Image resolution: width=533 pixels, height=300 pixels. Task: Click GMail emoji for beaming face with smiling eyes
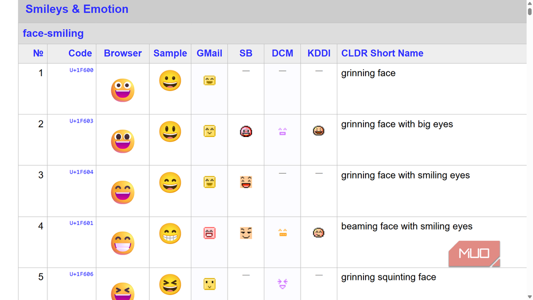pyautogui.click(x=209, y=233)
